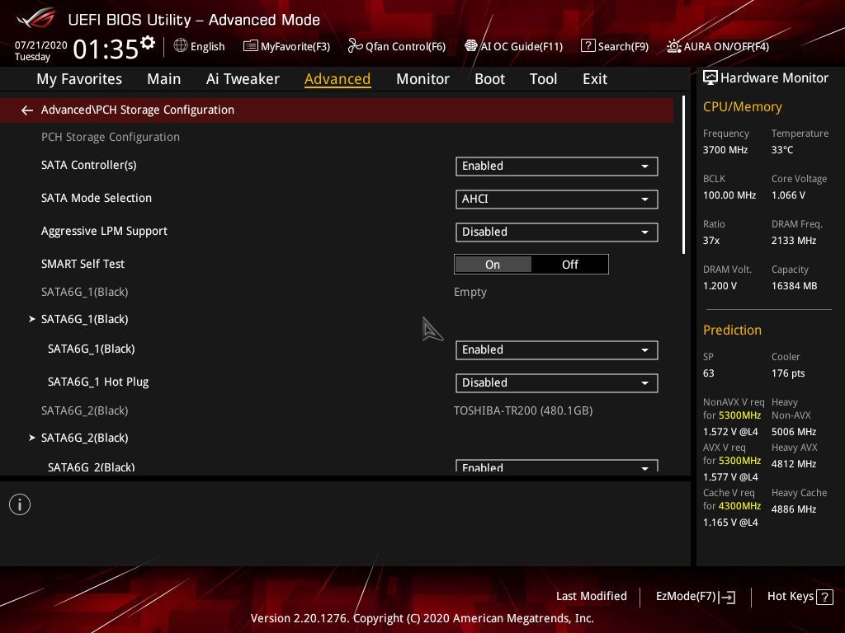Click CPU/Memory heading
Image resolution: width=845 pixels, height=633 pixels.
click(x=742, y=106)
